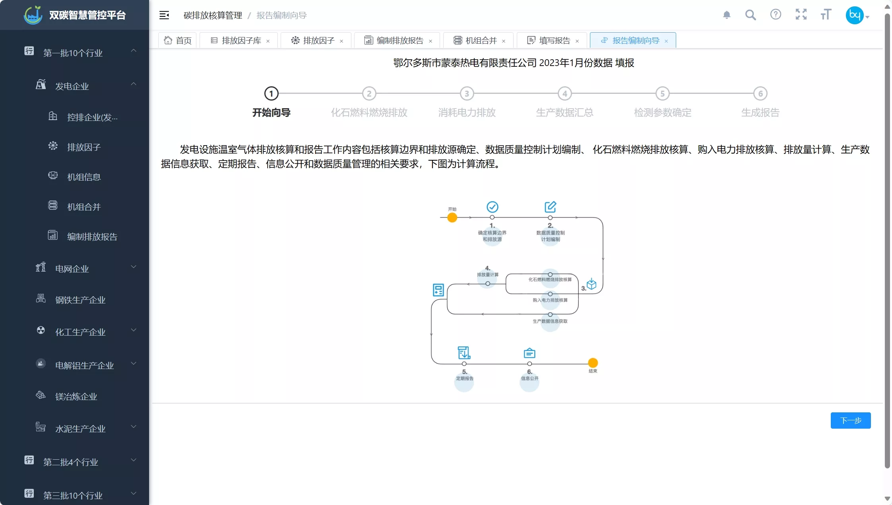Click the 水泥生产企业 icon

pyautogui.click(x=41, y=427)
